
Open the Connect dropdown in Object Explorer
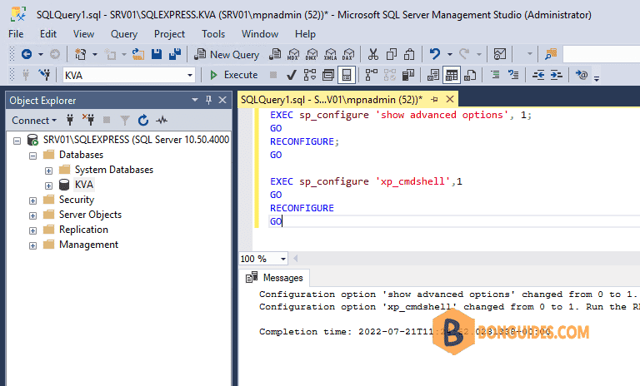(34, 121)
